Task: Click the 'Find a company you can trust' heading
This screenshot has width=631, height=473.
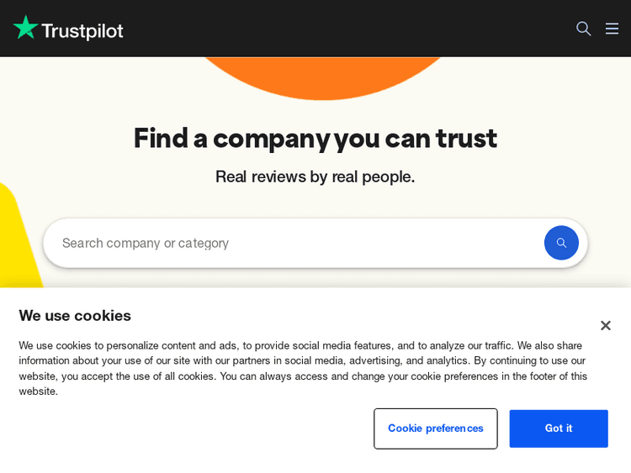Action: [315, 138]
